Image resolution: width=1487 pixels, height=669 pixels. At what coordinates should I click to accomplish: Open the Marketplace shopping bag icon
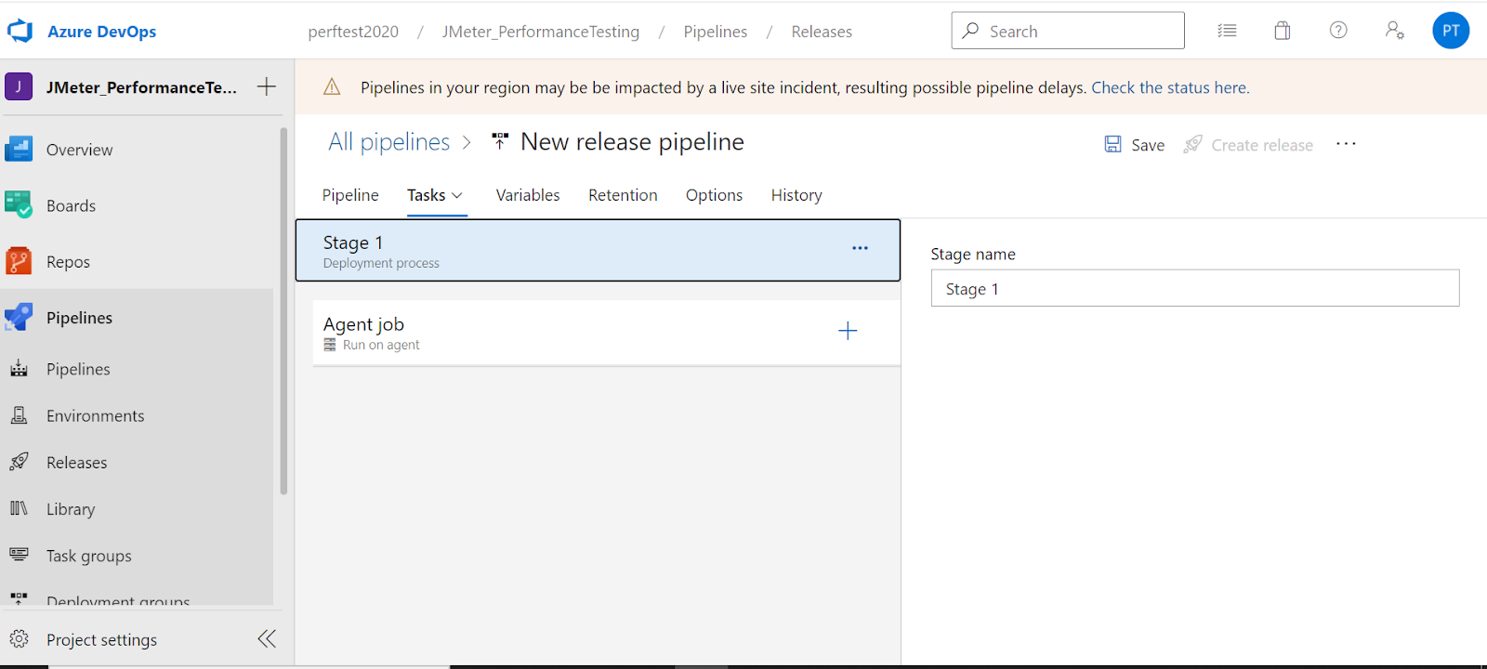1283,31
